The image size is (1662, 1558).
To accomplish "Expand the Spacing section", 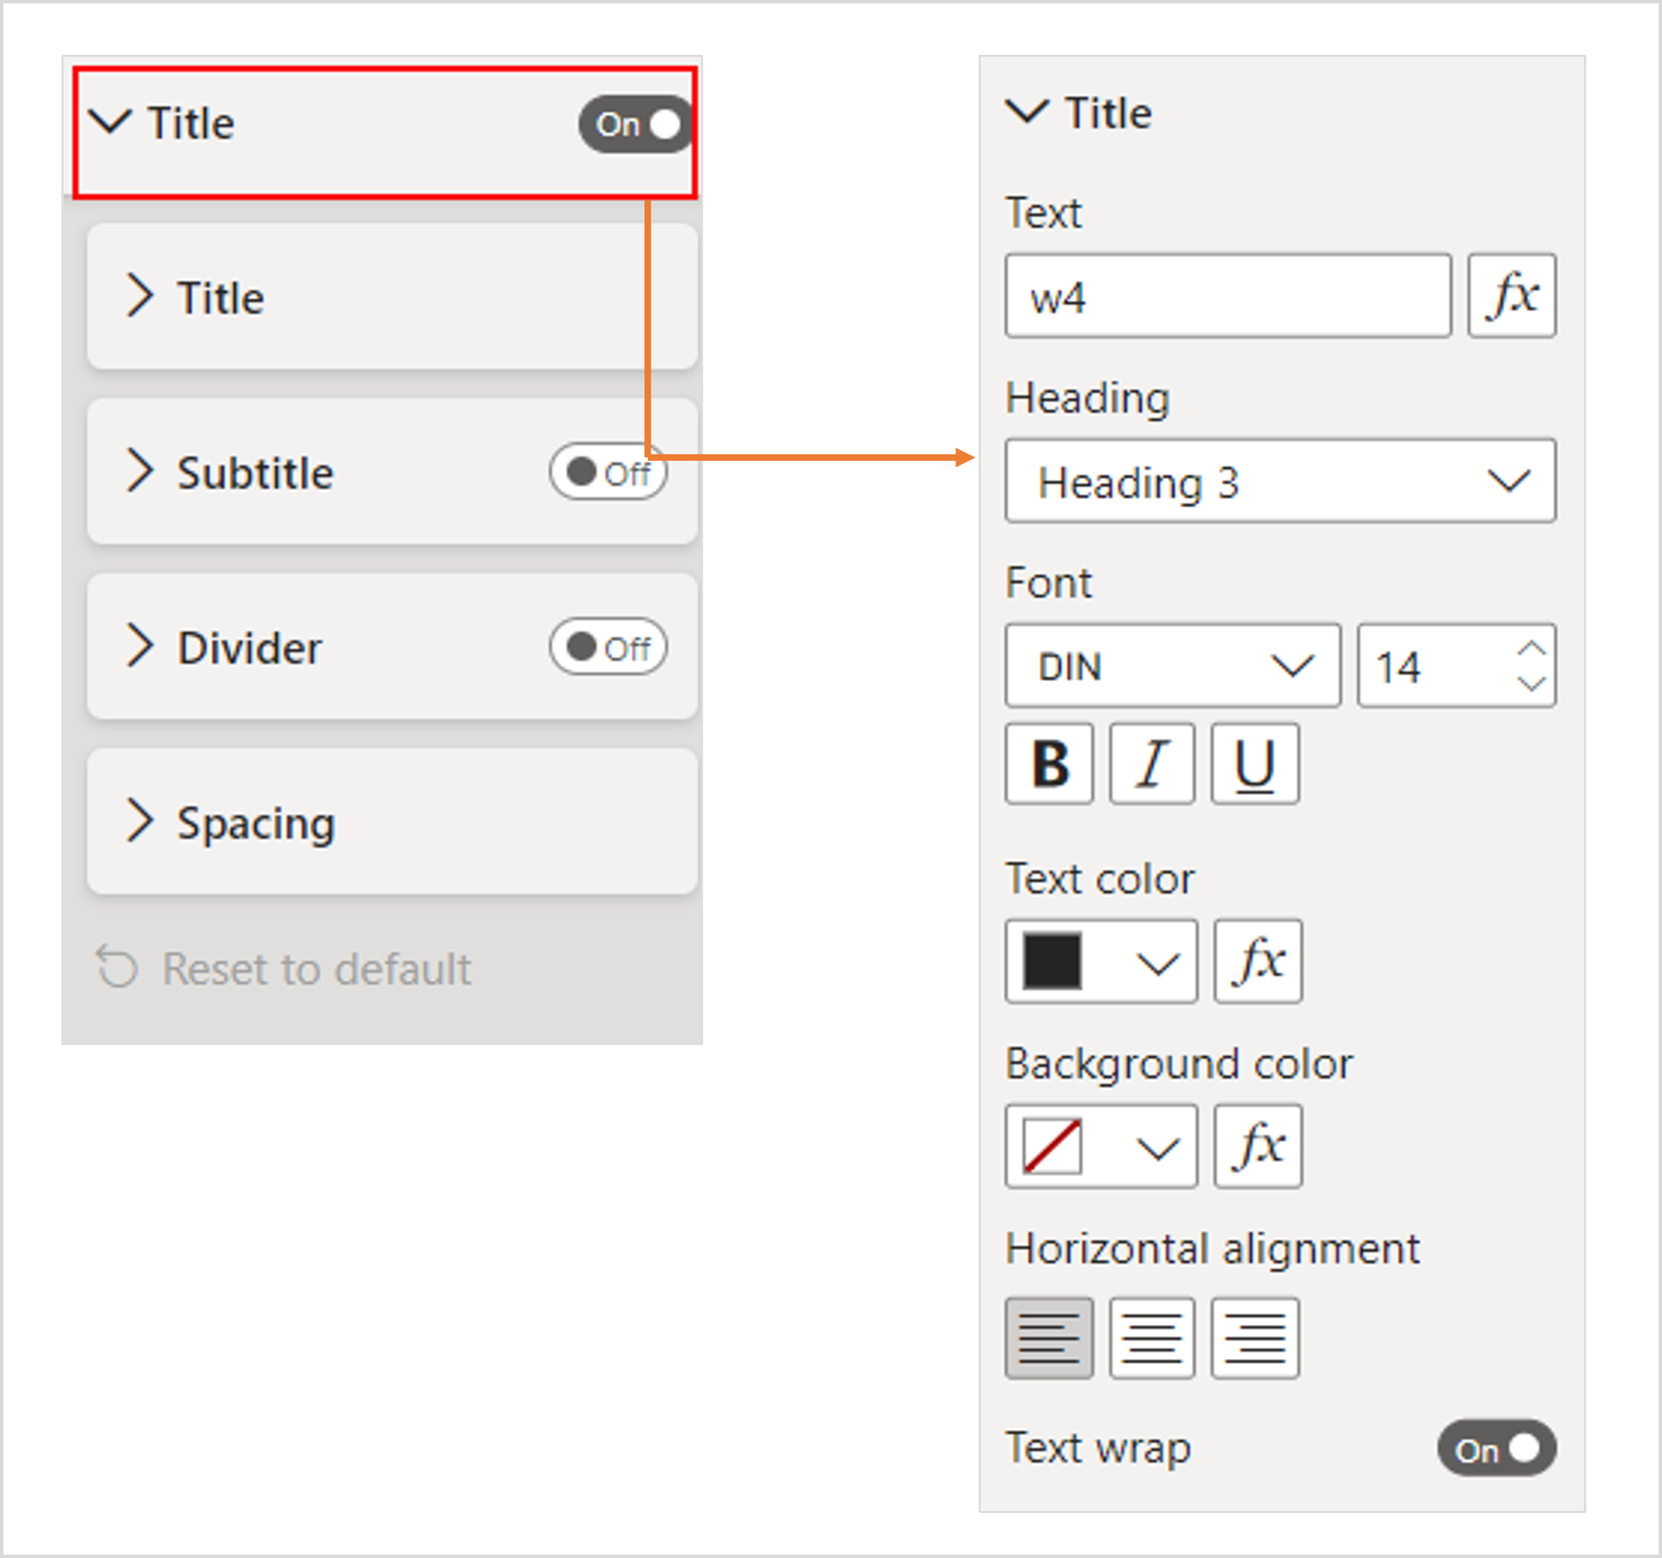I will 256,822.
